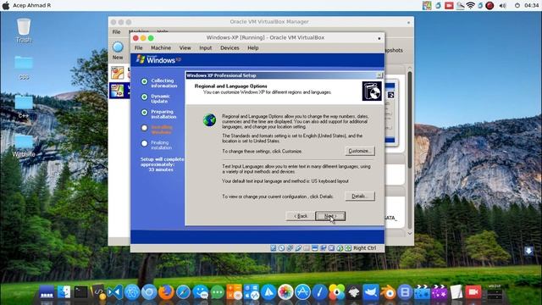Click the USB pen status icon
The image size is (542, 305).
click(x=298, y=248)
